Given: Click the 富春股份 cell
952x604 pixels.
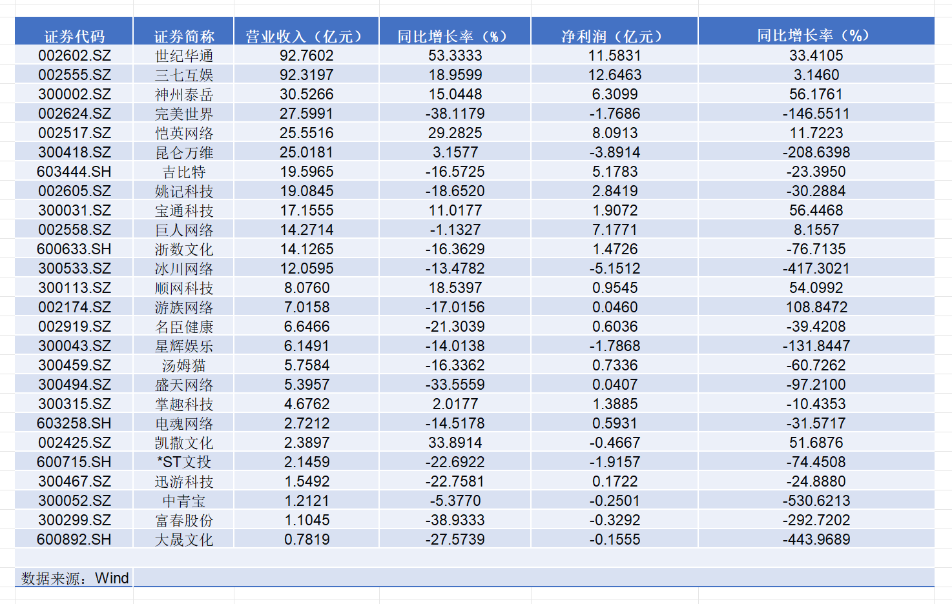Looking at the screenshot, I should (x=184, y=520).
